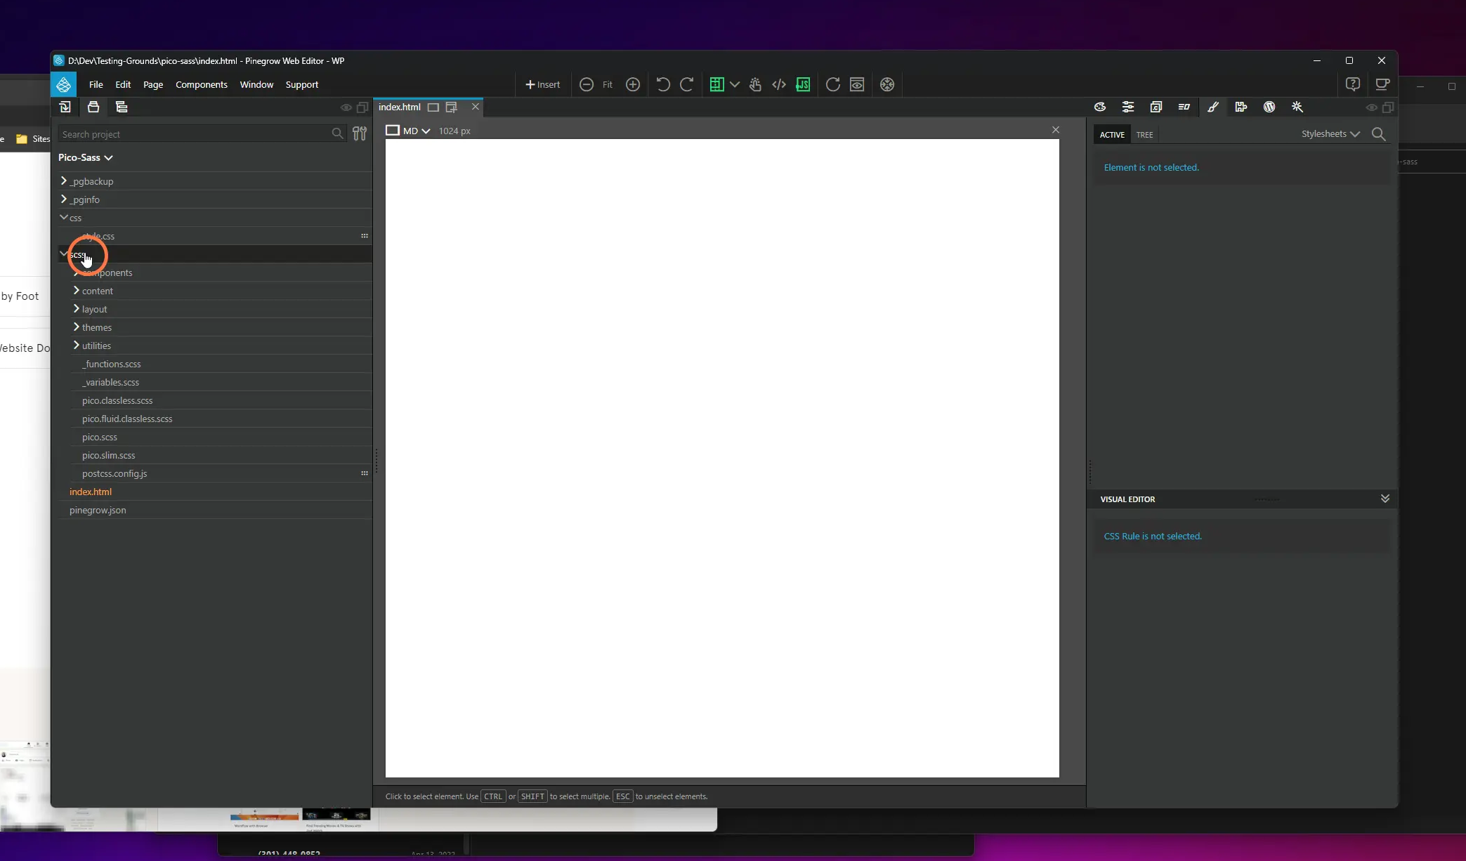Open the Components menu
The image size is (1466, 861).
tap(202, 84)
